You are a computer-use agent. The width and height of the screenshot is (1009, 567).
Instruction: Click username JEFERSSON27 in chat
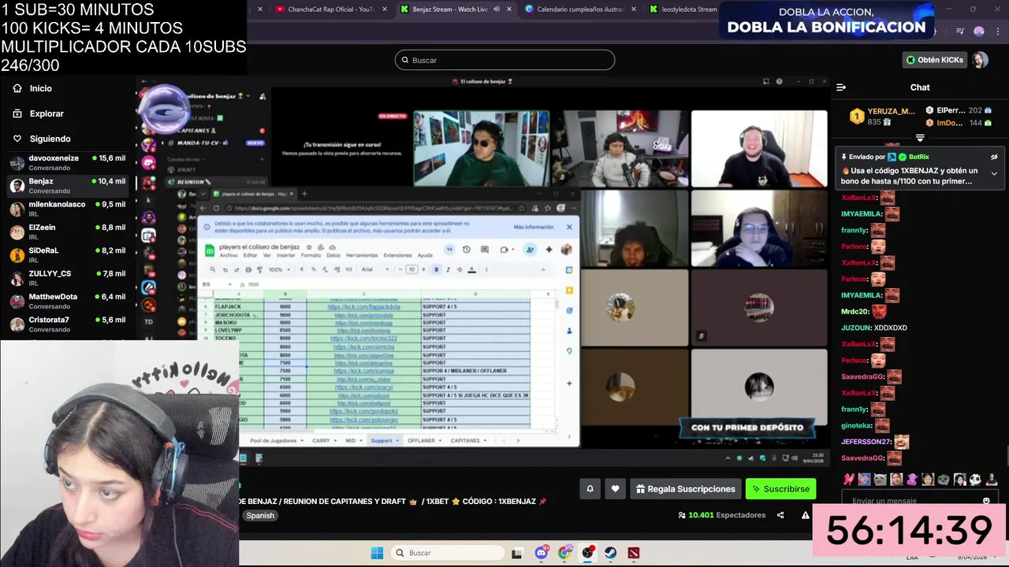866,442
